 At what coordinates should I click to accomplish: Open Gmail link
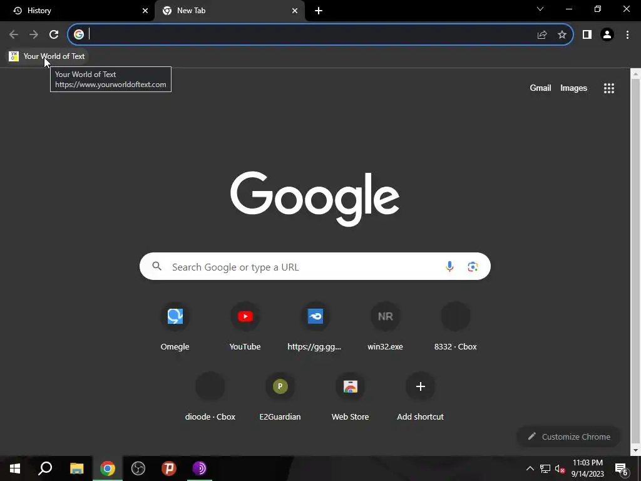point(540,88)
